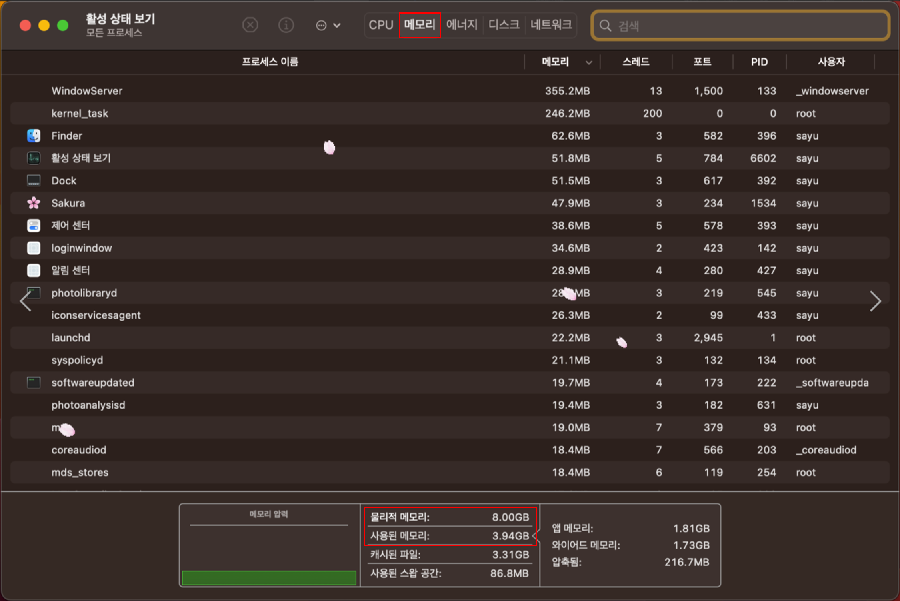
Task: Sort by 프로세스 이름 column header
Action: click(270, 62)
